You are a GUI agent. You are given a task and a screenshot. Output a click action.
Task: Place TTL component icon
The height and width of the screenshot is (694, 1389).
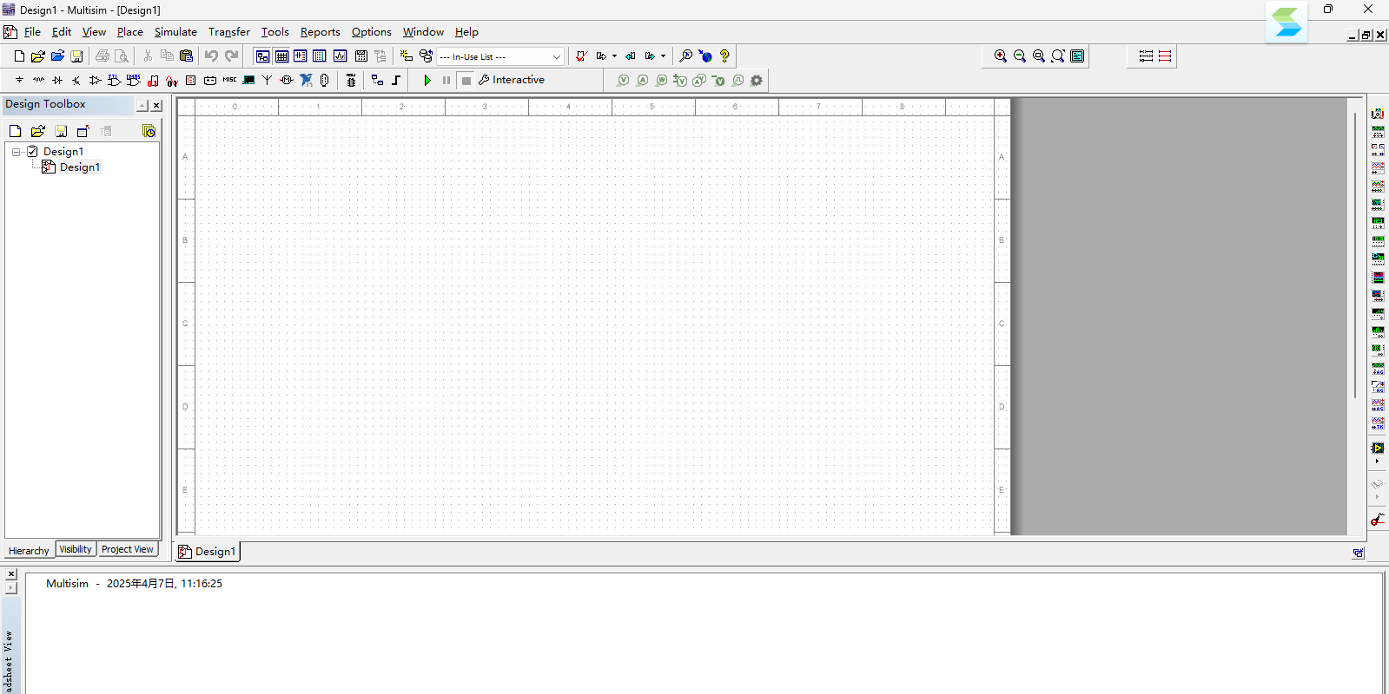(x=115, y=80)
